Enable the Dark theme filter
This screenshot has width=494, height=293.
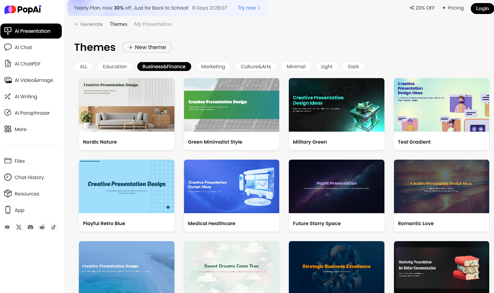(x=353, y=67)
